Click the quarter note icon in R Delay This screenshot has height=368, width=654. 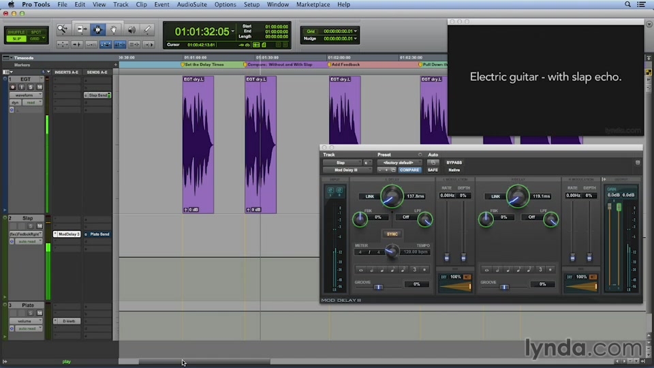point(508,270)
